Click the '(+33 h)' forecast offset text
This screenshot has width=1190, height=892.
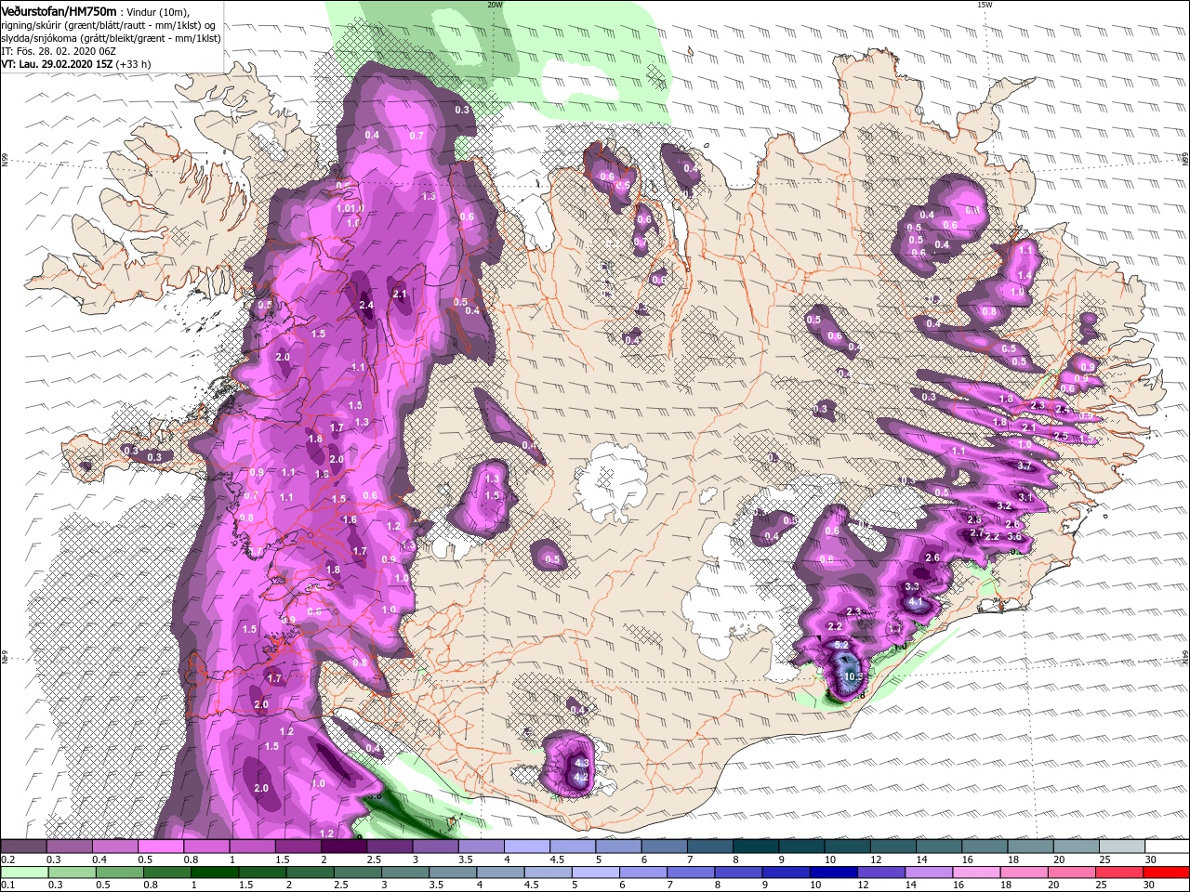[135, 64]
